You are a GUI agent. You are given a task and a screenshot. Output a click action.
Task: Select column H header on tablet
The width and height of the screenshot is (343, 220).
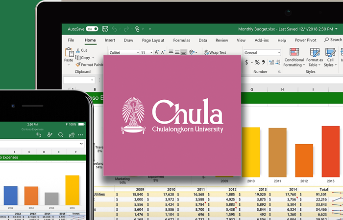(282, 89)
